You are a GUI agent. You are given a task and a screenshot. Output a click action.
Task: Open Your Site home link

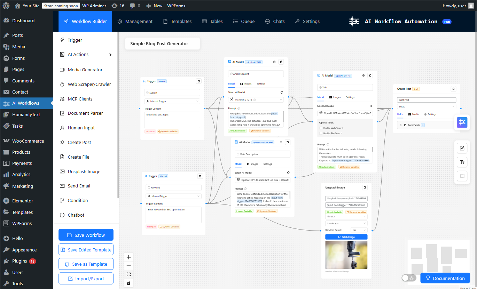point(27,6)
